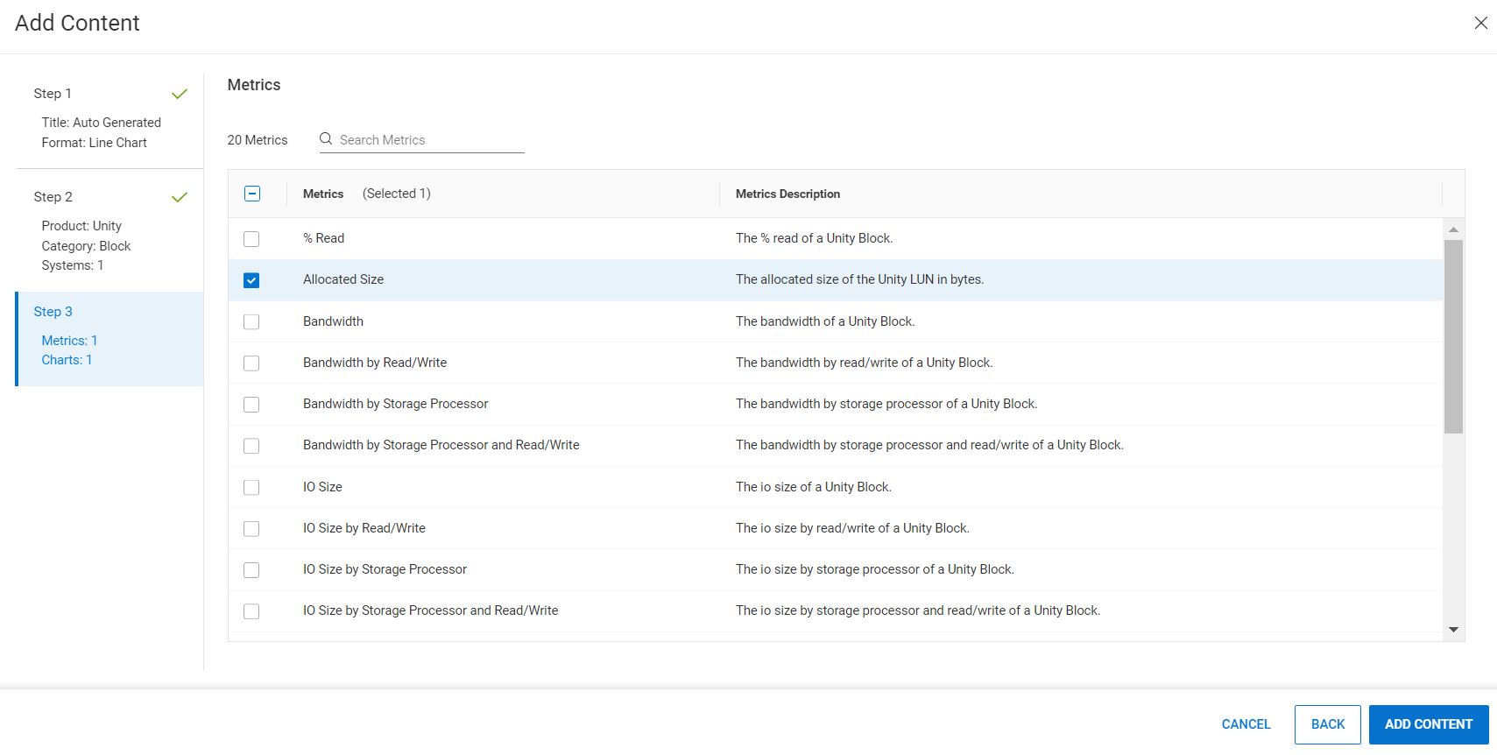Click the search magnifier icon
Viewport: 1497px width, 755px height.
point(326,139)
